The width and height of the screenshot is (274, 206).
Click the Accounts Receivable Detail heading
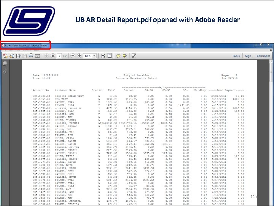pyautogui.click(x=137, y=78)
